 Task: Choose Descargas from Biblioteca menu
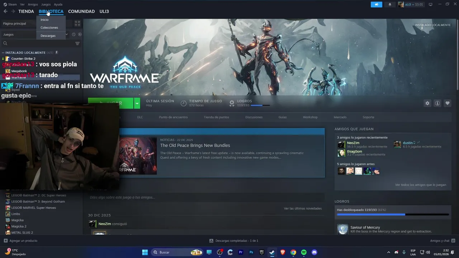point(48,36)
